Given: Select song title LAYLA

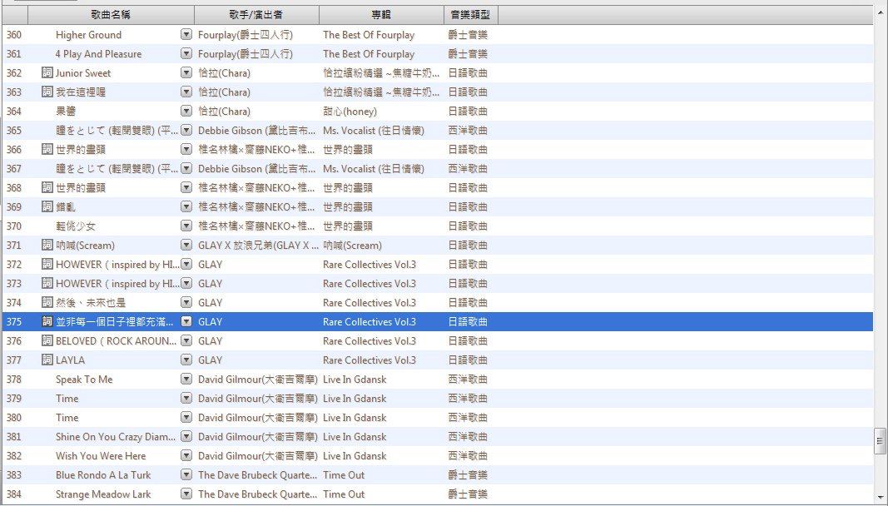Looking at the screenshot, I should click(x=70, y=360).
